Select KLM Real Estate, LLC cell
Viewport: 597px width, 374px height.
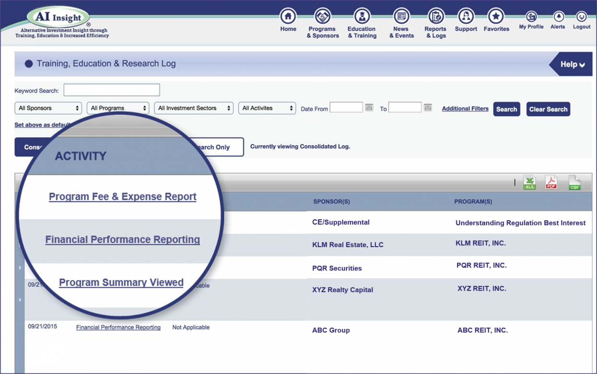pyautogui.click(x=347, y=245)
